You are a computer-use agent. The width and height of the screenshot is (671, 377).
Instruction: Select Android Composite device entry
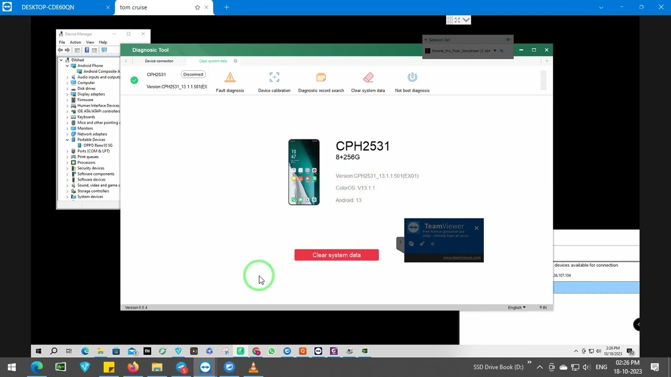coord(101,71)
